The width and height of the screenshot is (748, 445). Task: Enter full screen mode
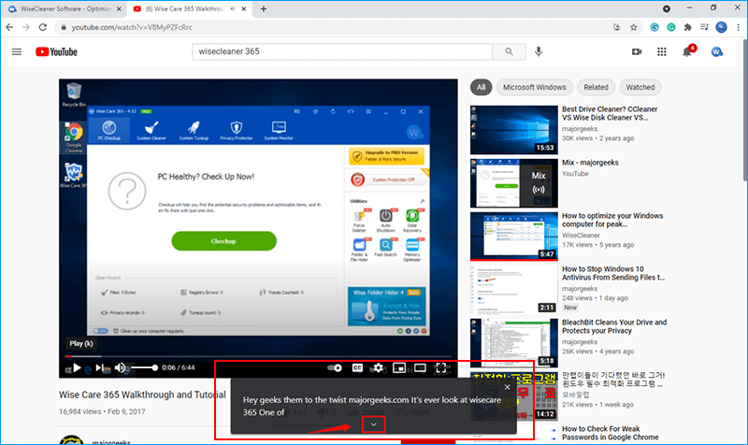tap(441, 367)
